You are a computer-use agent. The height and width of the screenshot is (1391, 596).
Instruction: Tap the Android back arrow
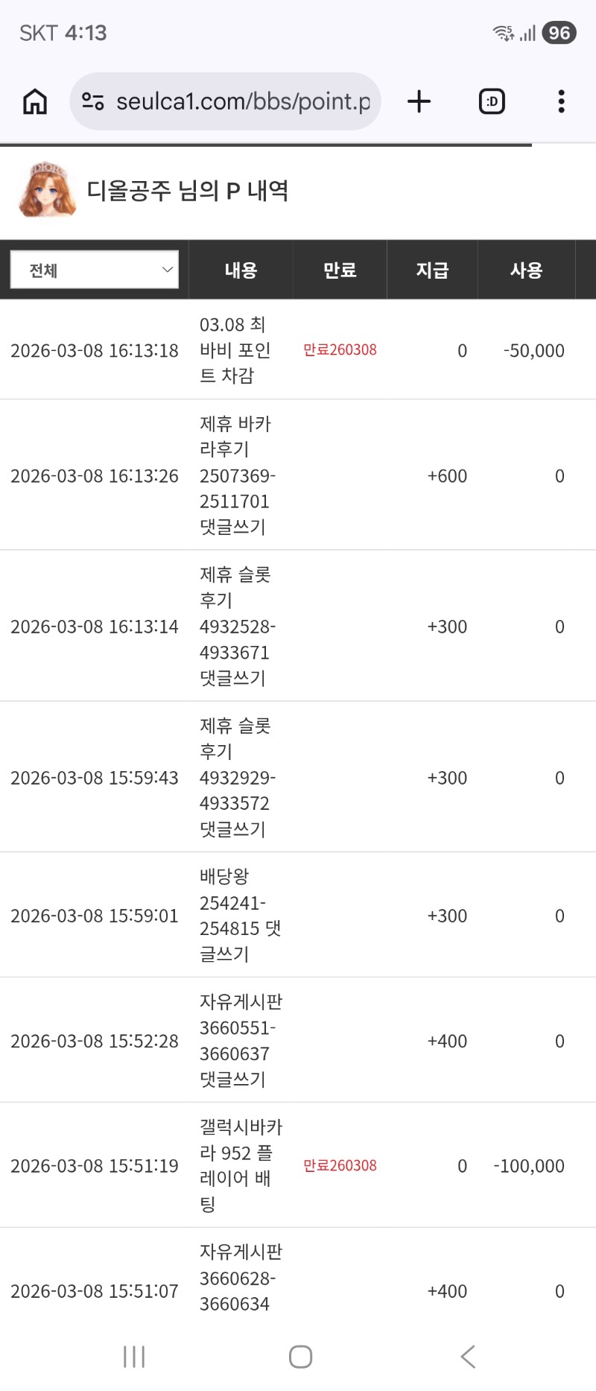click(x=468, y=1357)
